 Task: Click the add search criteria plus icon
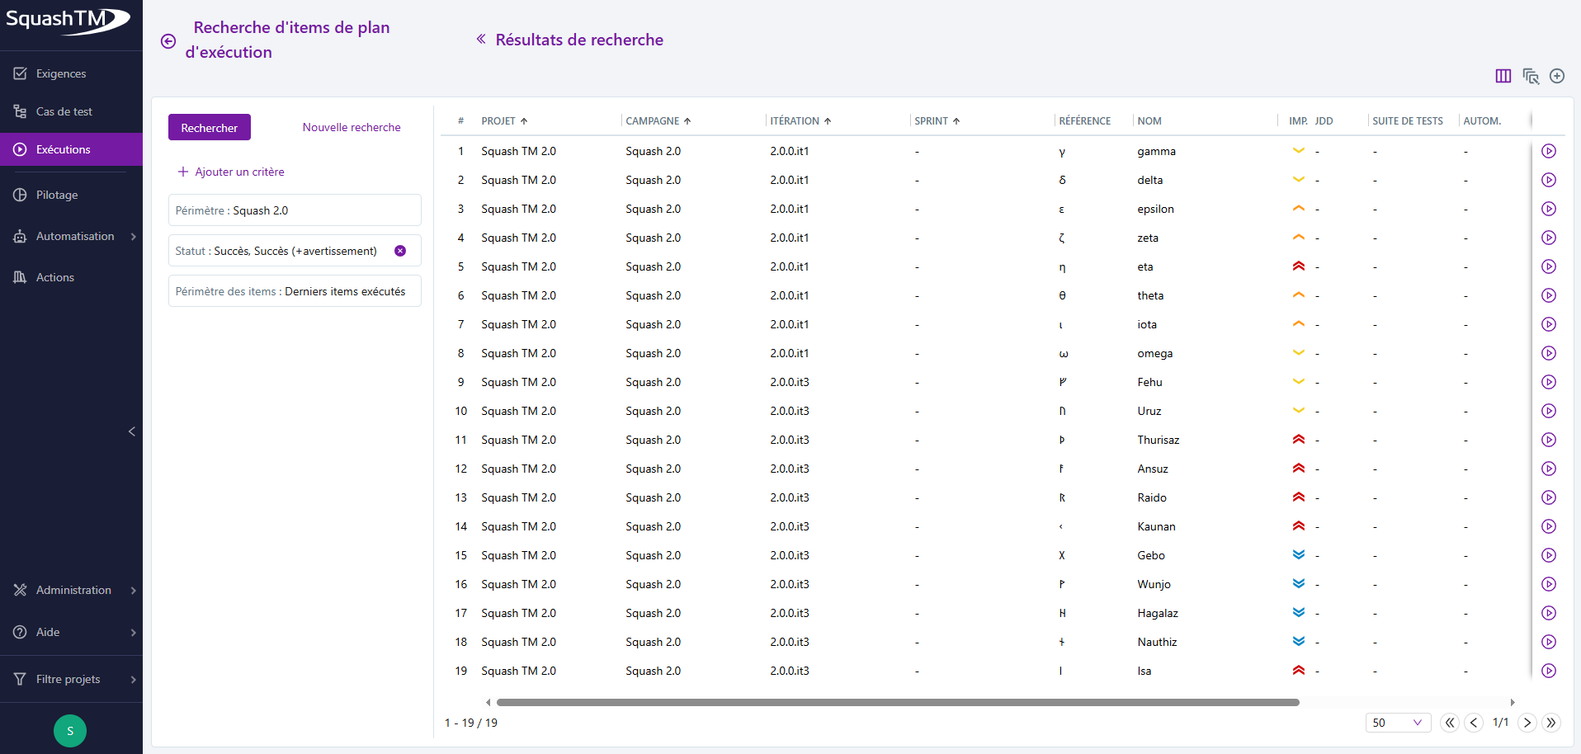(x=182, y=172)
